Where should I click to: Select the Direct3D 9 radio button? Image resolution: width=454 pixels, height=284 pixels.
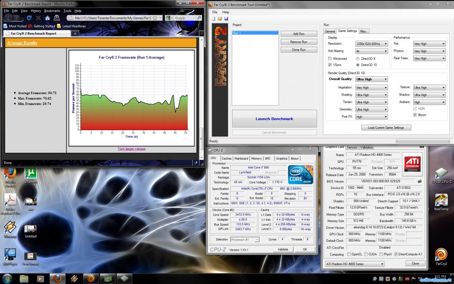tap(358, 59)
